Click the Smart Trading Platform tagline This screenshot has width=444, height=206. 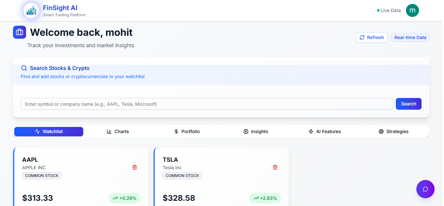point(64,15)
